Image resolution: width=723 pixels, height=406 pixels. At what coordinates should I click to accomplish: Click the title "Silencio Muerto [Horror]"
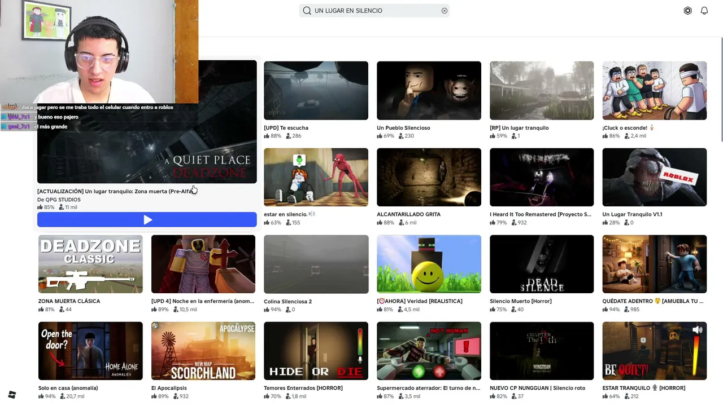pos(521,301)
